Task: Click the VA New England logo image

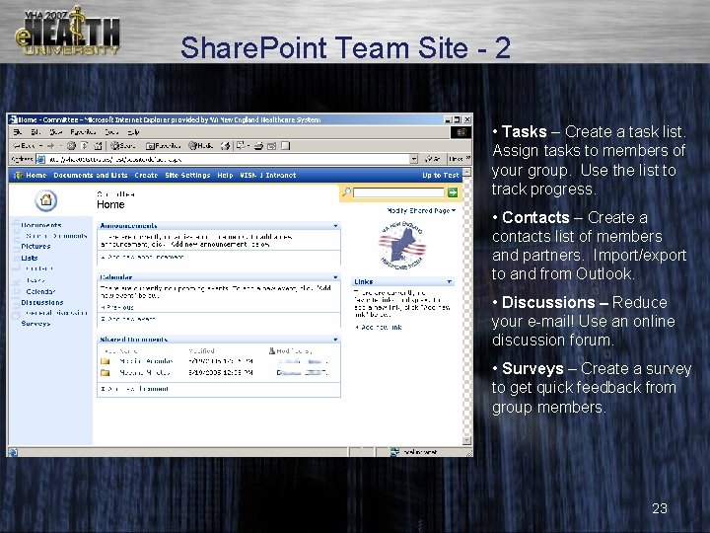Action: pos(402,245)
